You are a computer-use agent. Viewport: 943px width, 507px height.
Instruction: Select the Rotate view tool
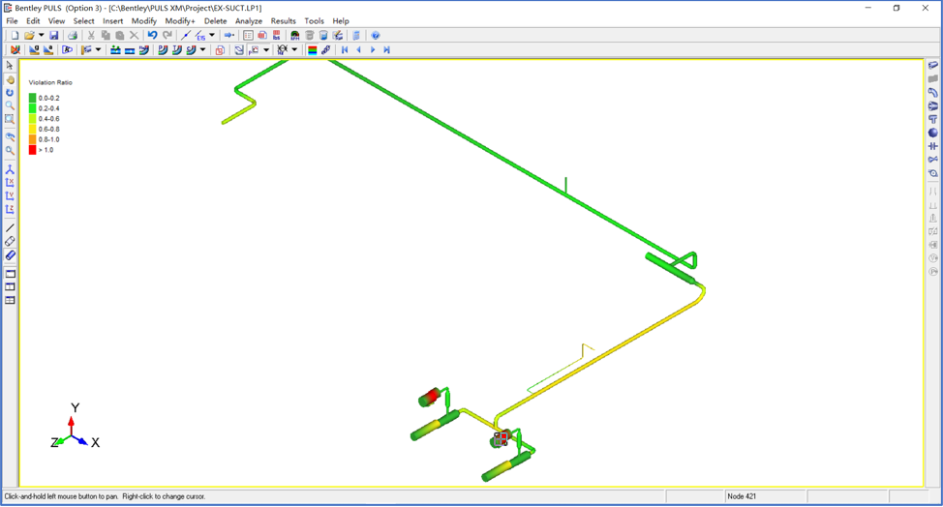point(10,93)
